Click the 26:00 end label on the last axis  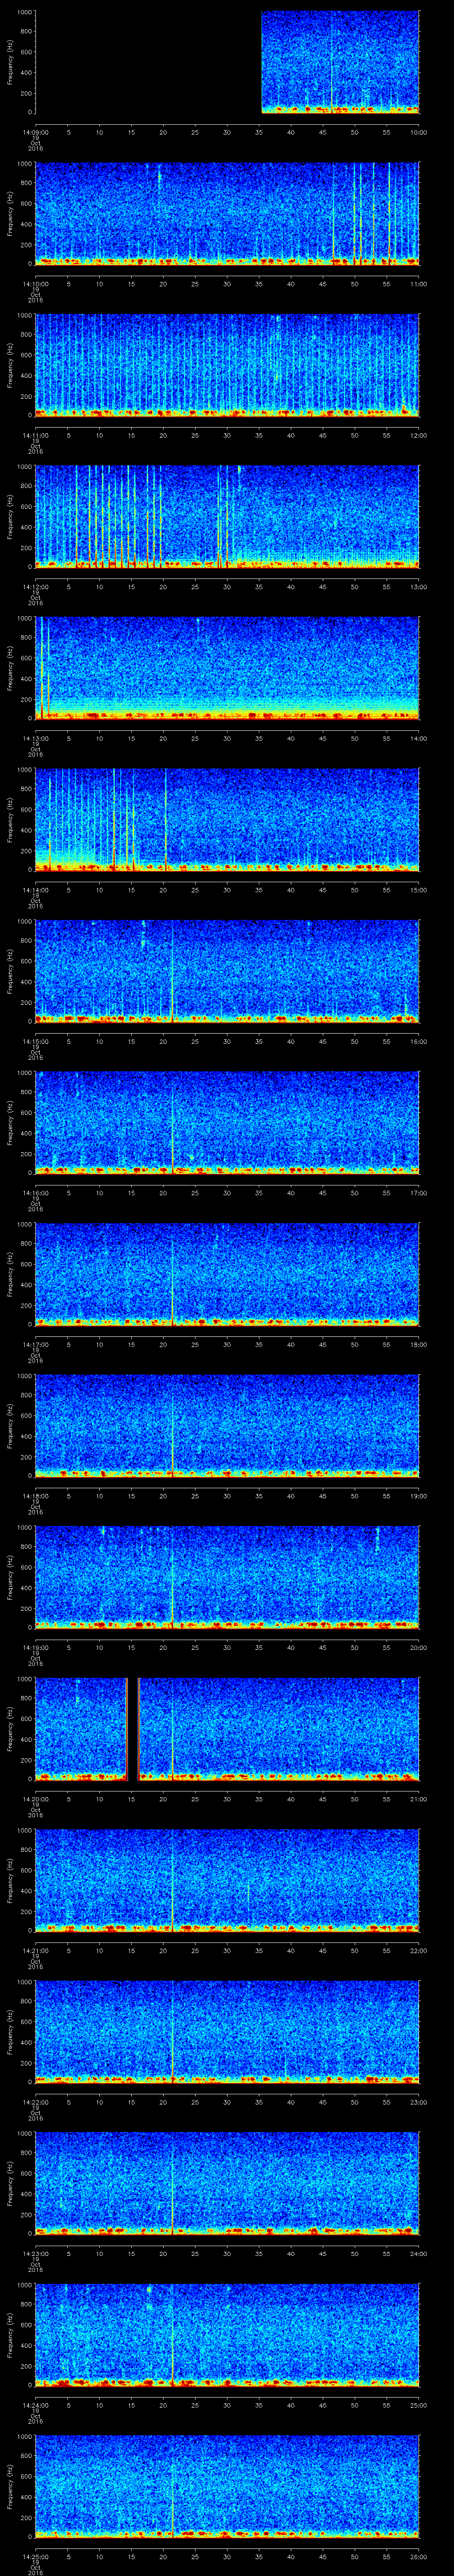418,2556
